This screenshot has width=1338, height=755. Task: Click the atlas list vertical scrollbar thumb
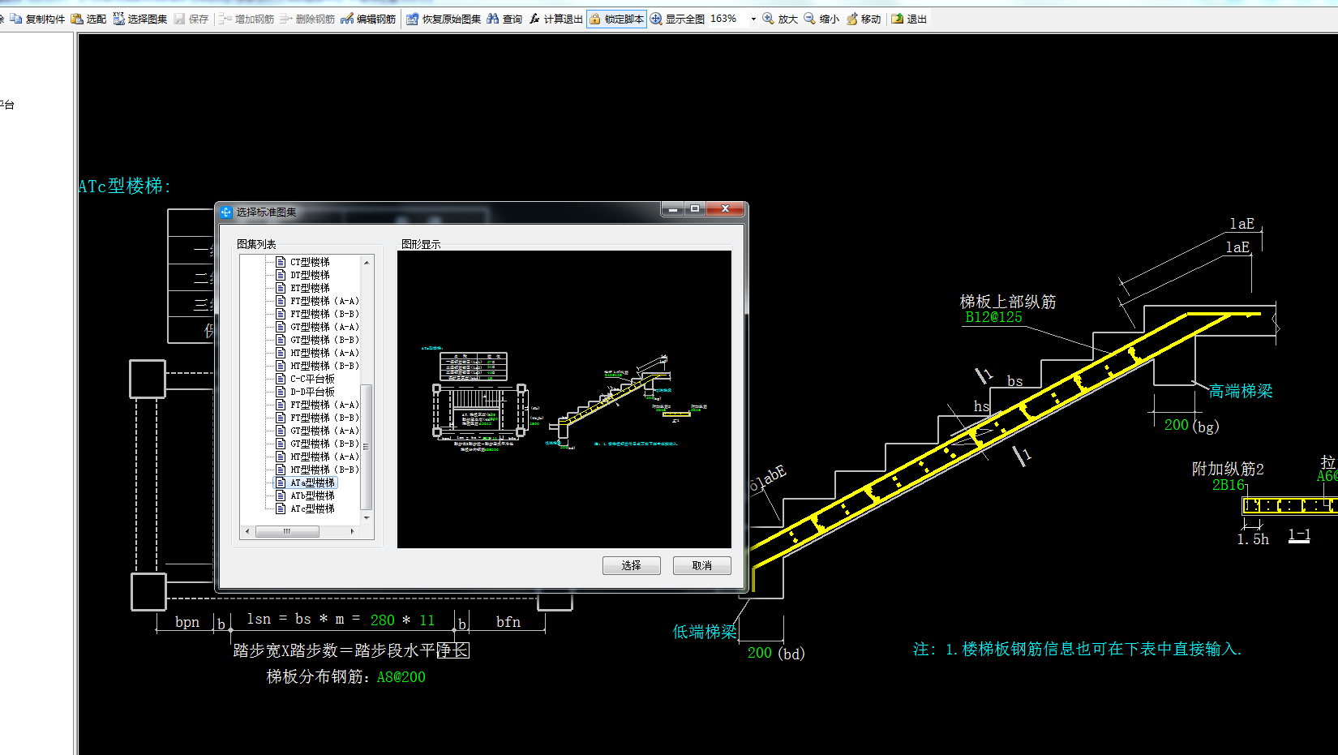(x=367, y=446)
